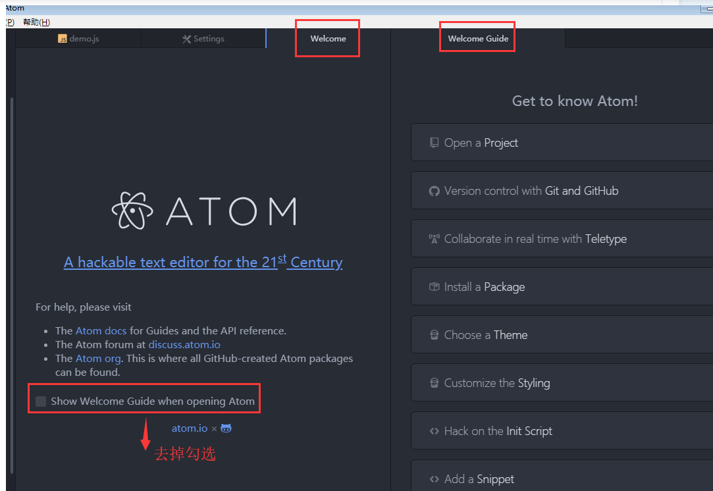Expand Version control with Git and GitHub
Screen dimensions: 713x491
pyautogui.click(x=562, y=190)
